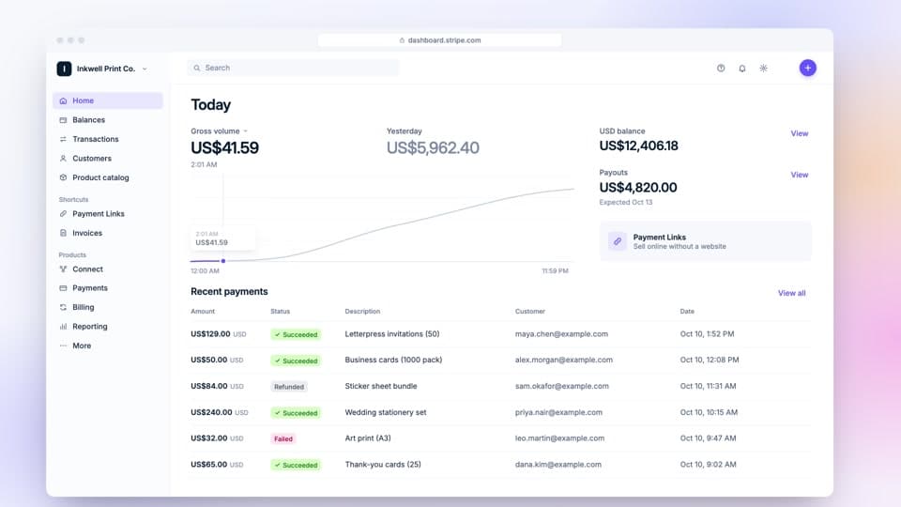Click the Billing refresh icon
901x507 pixels.
63,308
